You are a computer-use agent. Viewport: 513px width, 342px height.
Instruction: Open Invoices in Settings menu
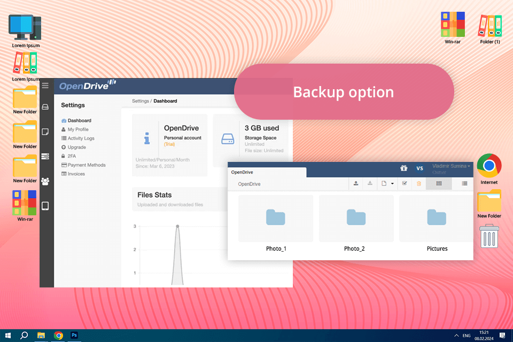(x=73, y=174)
